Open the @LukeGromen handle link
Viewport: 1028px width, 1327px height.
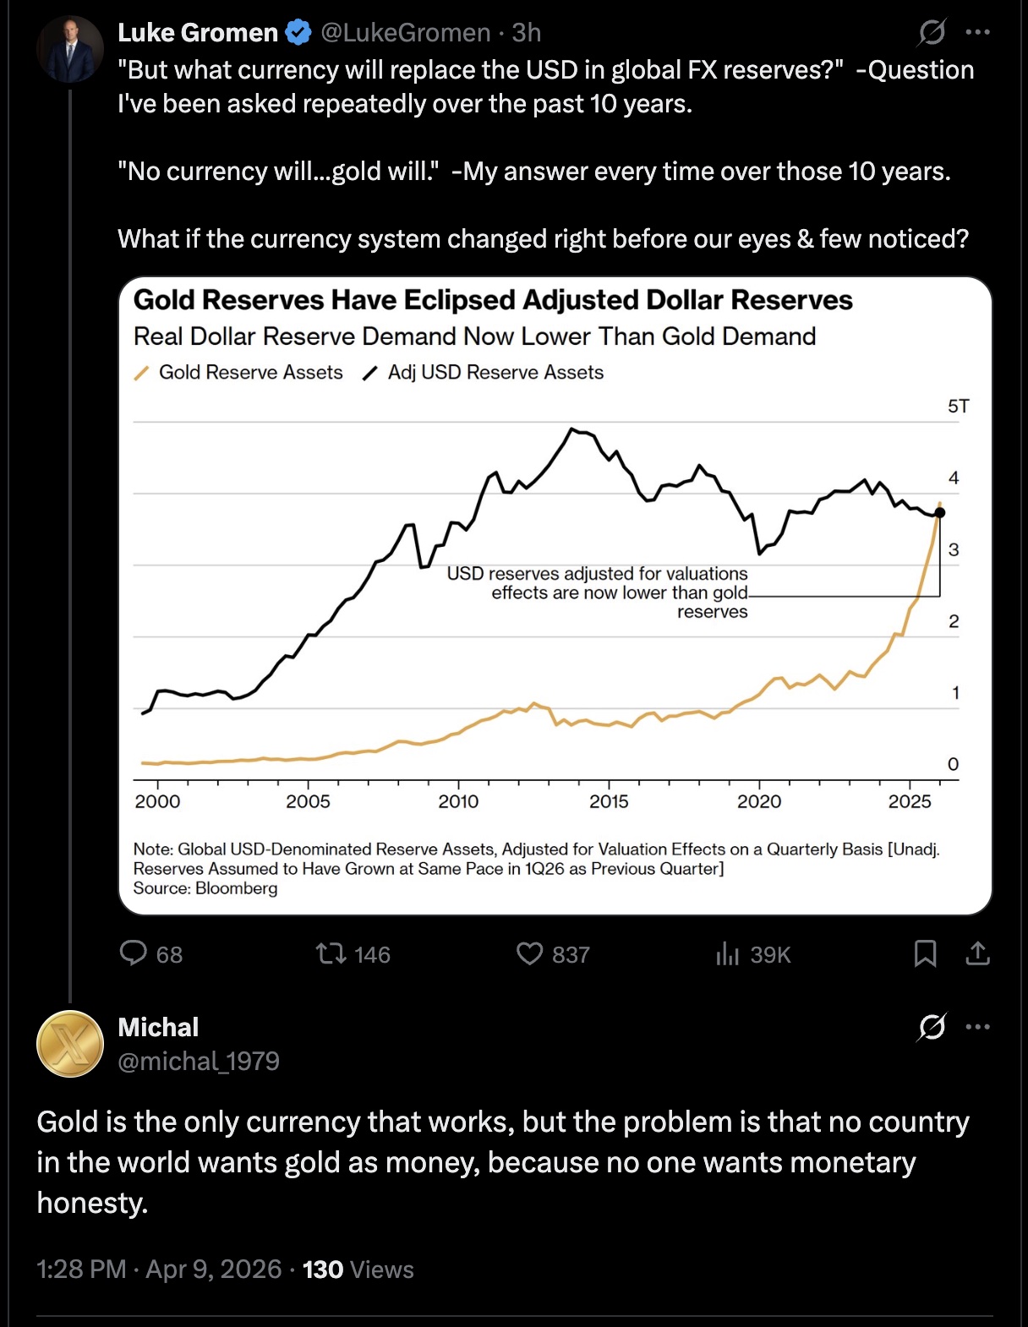pos(405,33)
